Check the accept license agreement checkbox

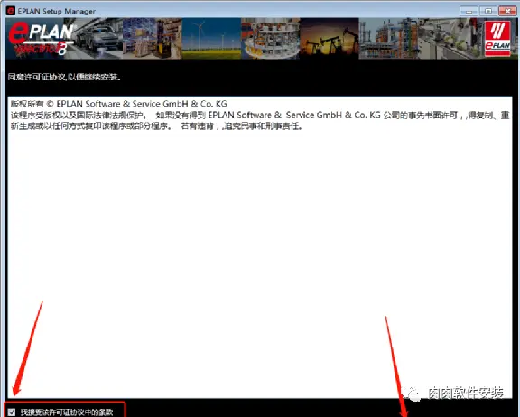click(12, 412)
